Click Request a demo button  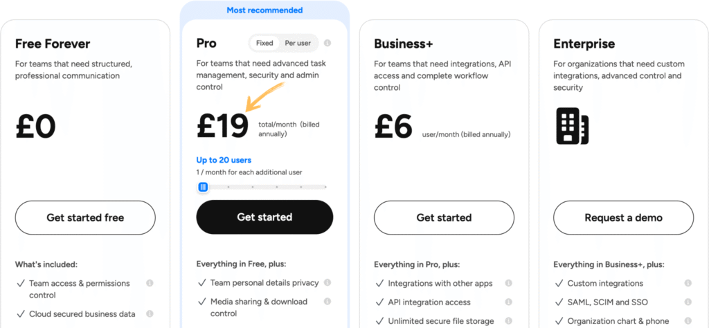[623, 217]
